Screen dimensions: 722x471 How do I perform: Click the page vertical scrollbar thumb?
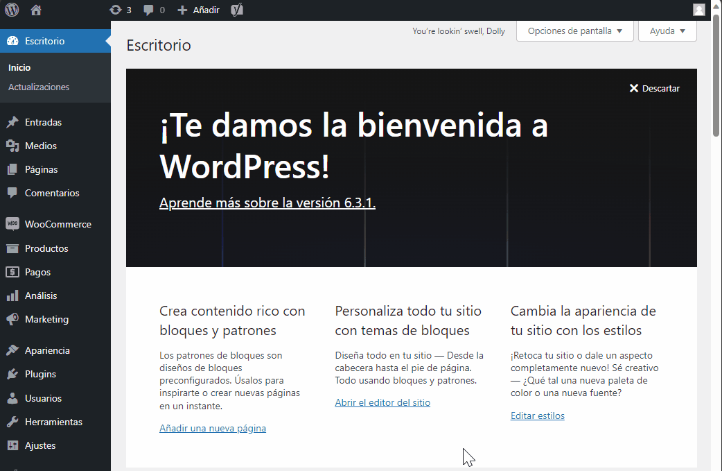tap(716, 76)
